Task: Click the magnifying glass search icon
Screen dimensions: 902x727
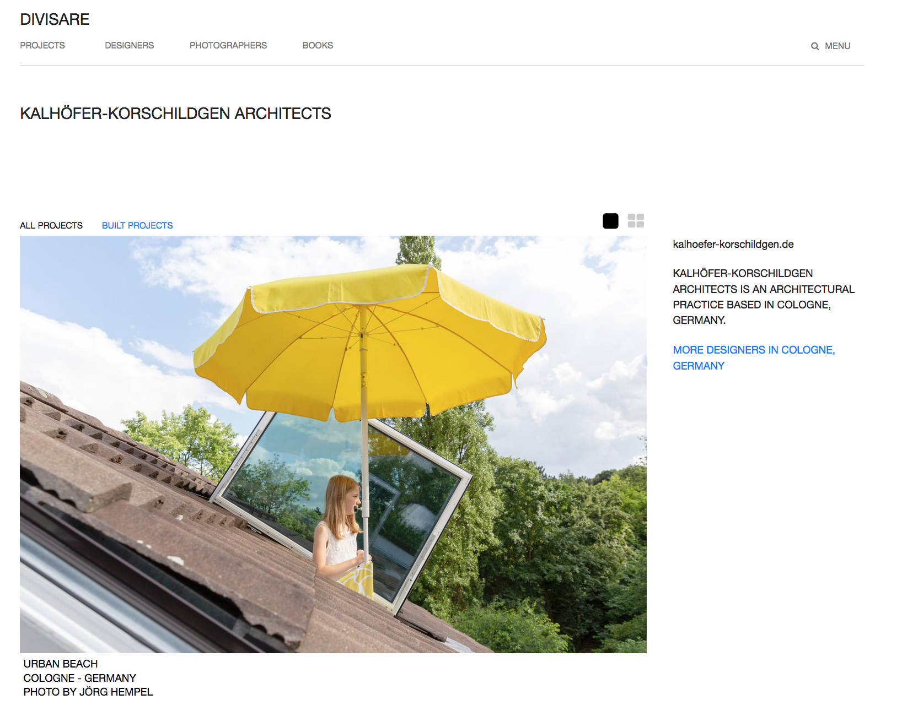Action: click(x=814, y=46)
